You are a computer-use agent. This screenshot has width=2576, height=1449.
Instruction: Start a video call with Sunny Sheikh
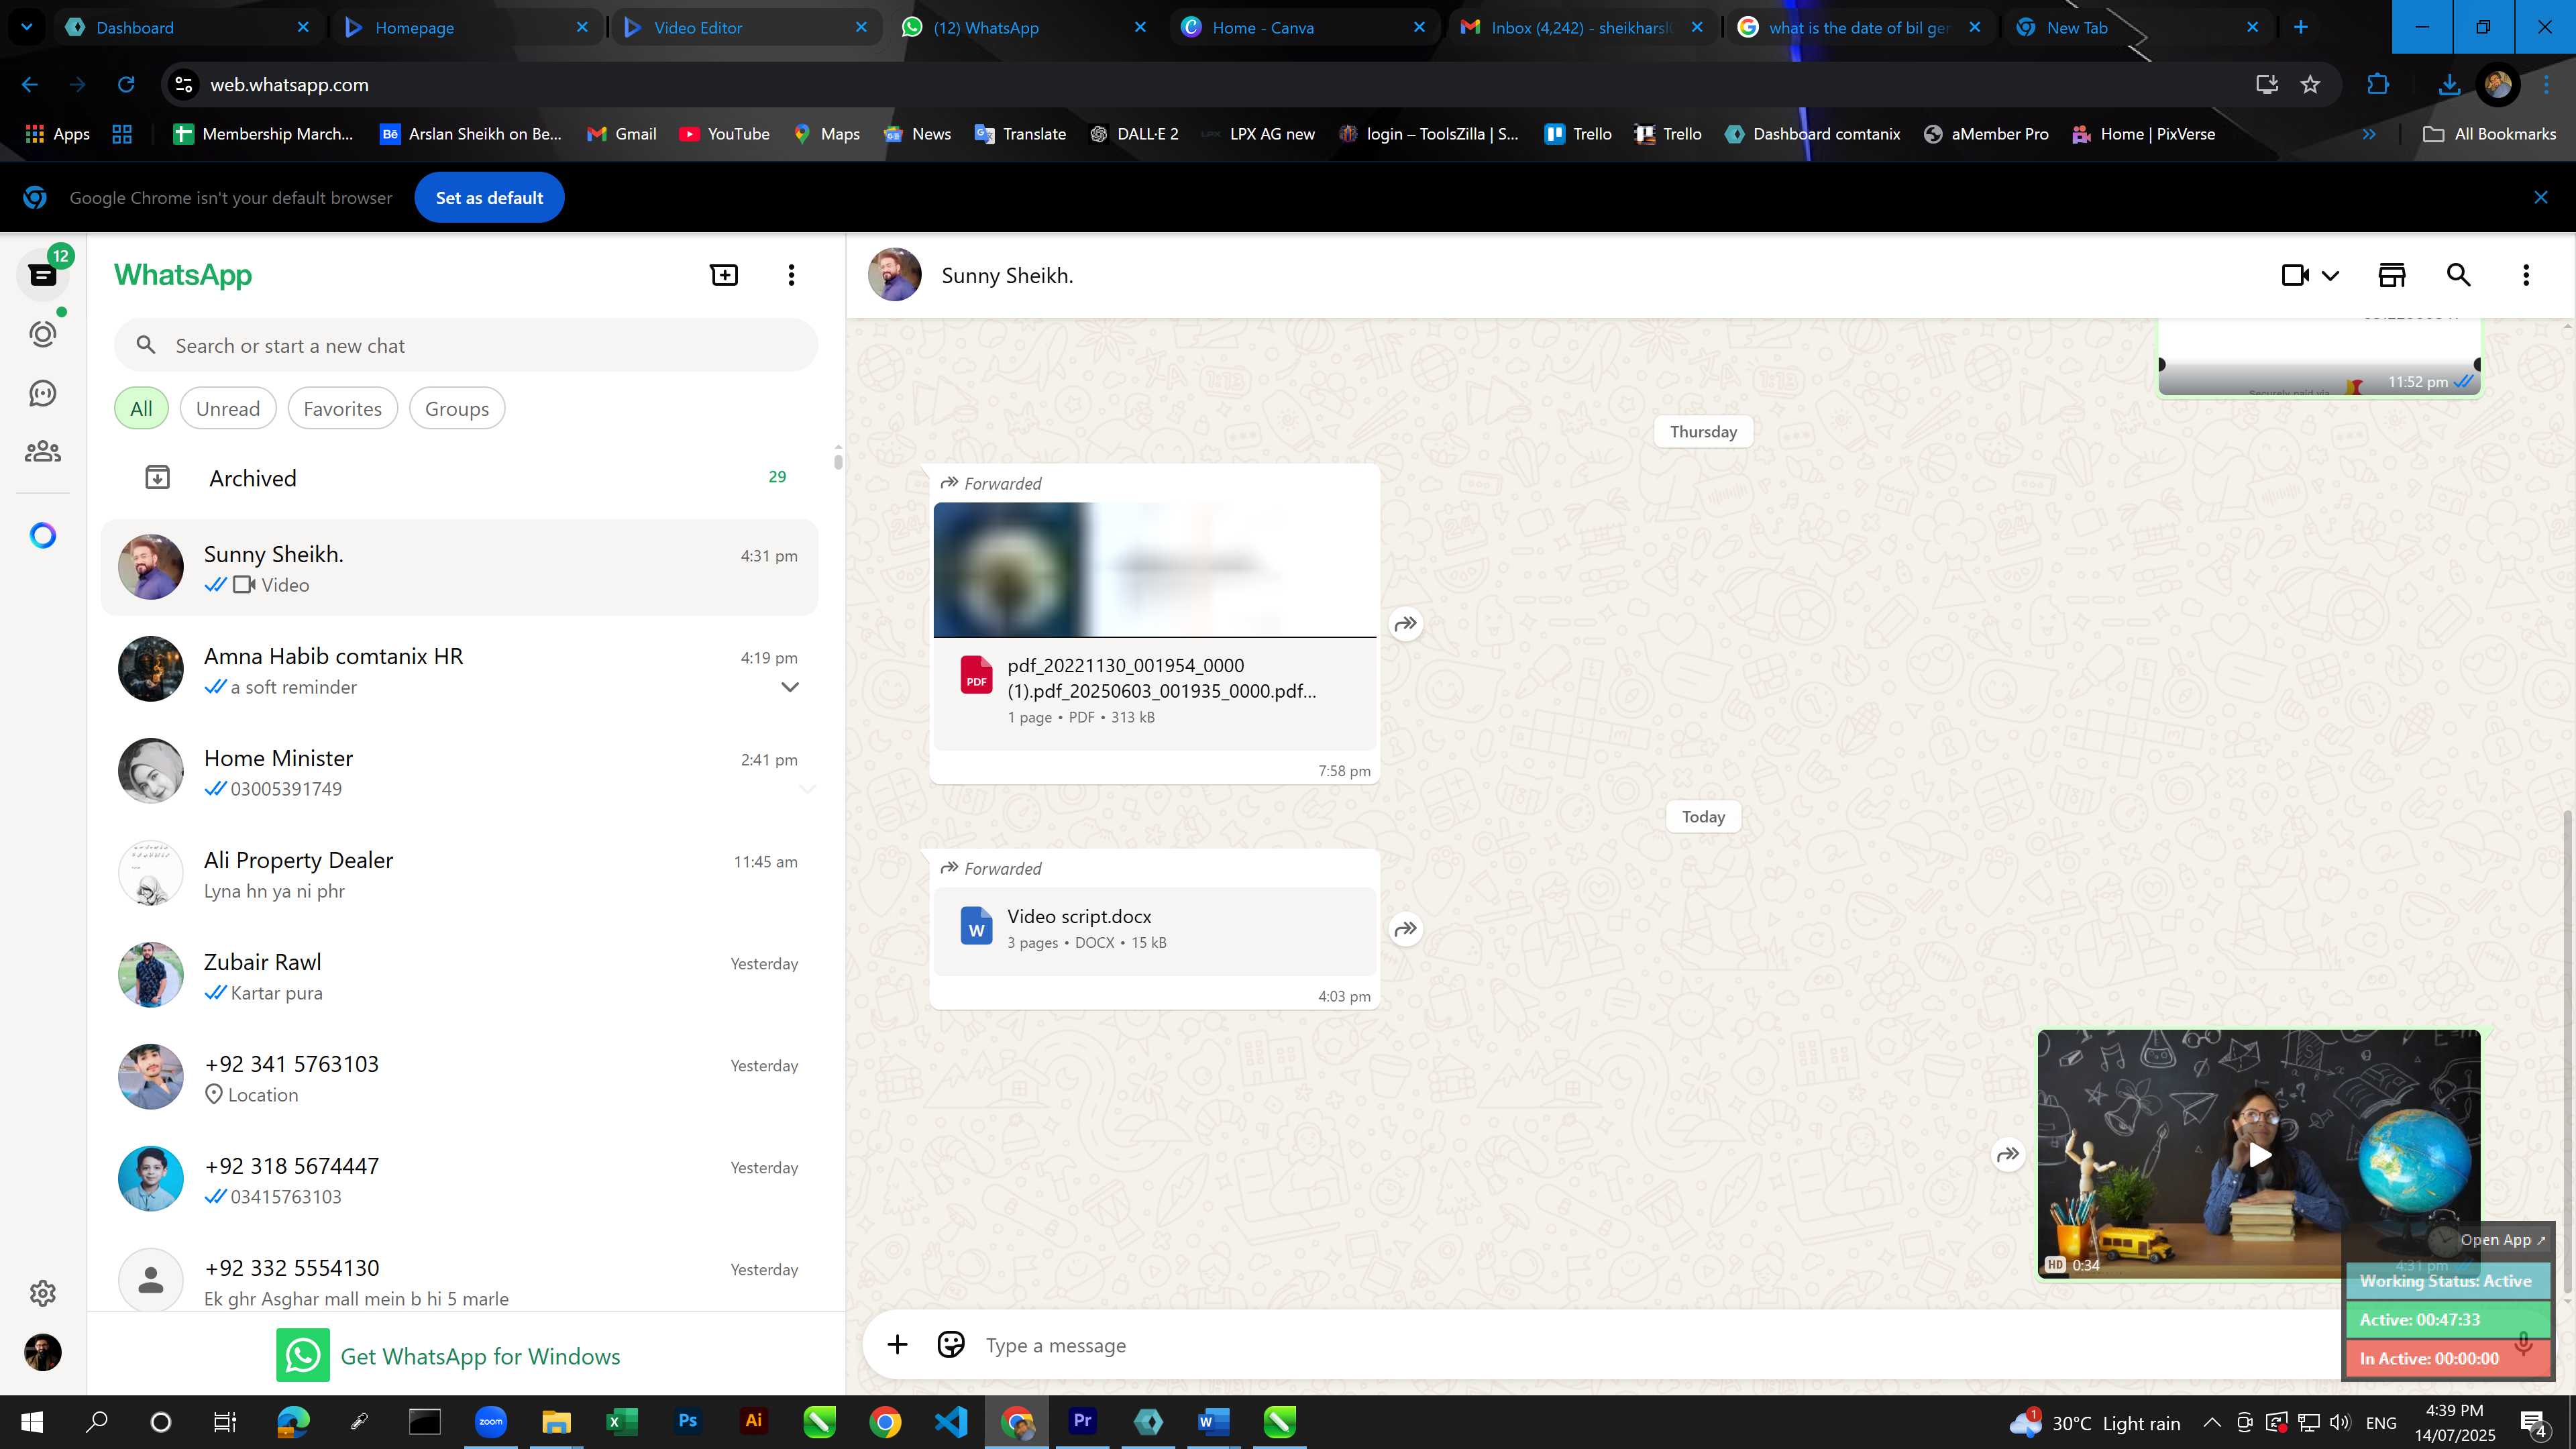[2295, 275]
